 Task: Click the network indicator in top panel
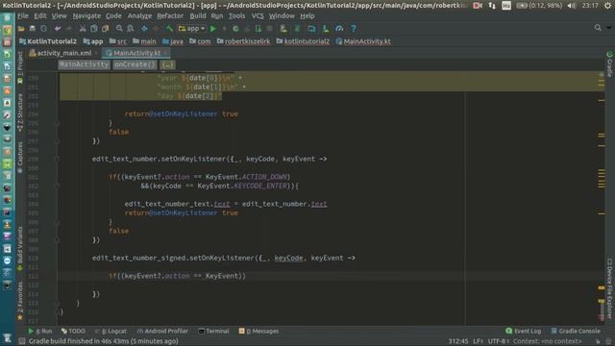point(492,5)
